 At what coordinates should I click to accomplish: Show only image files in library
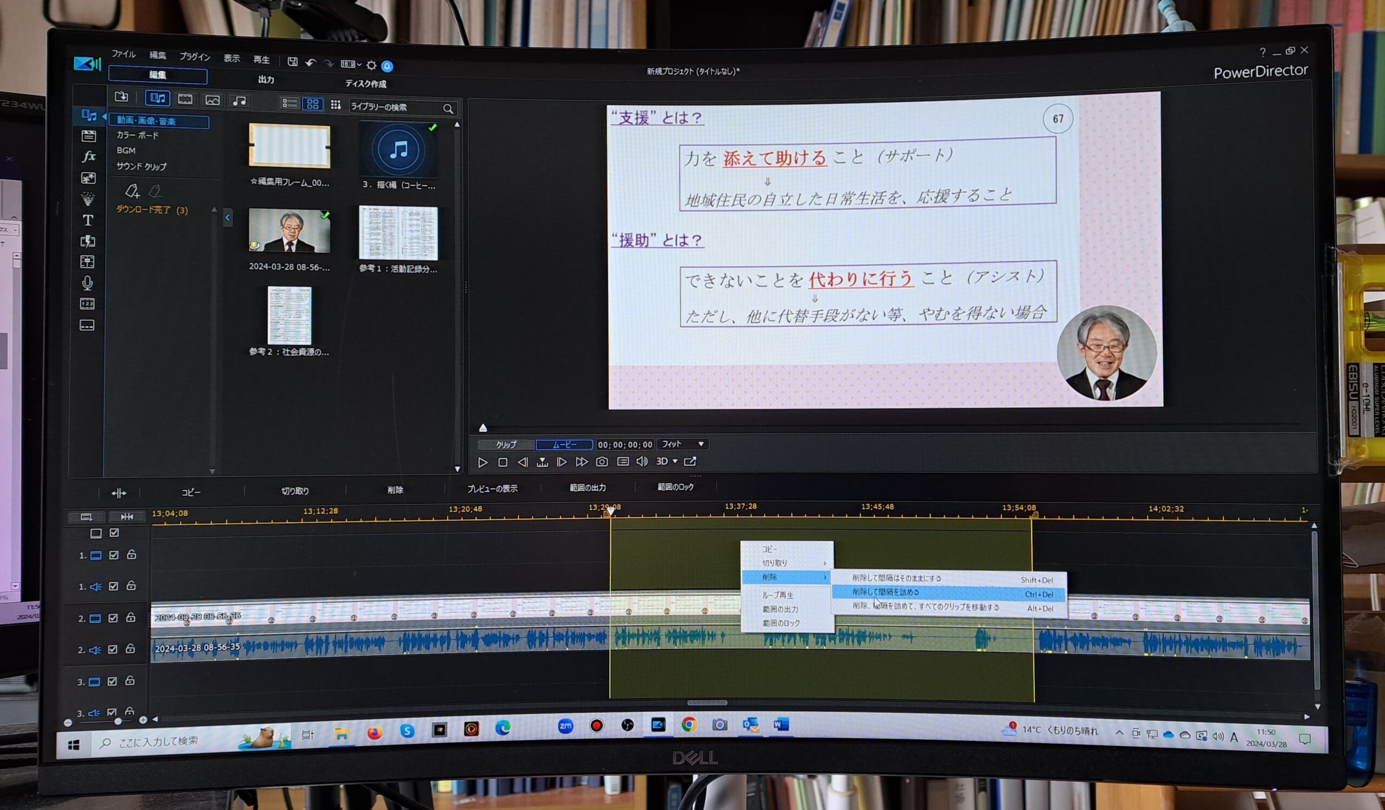pyautogui.click(x=212, y=100)
